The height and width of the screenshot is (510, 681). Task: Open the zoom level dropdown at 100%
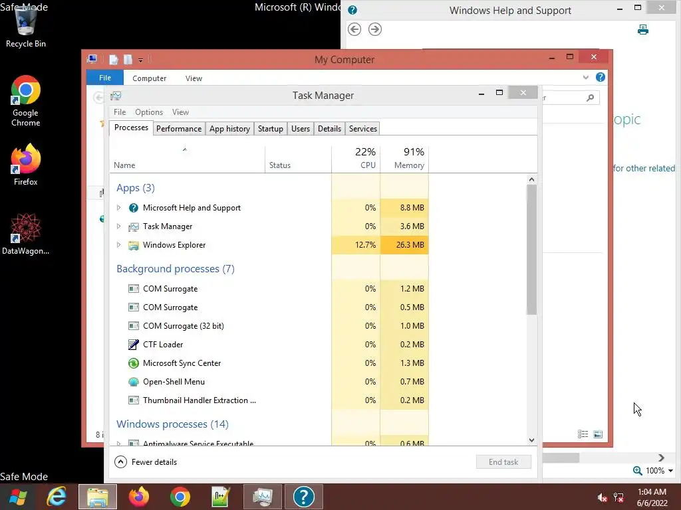point(670,471)
